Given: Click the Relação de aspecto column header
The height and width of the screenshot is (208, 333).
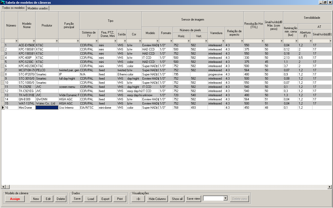Looking at the screenshot, I should coord(234,33).
